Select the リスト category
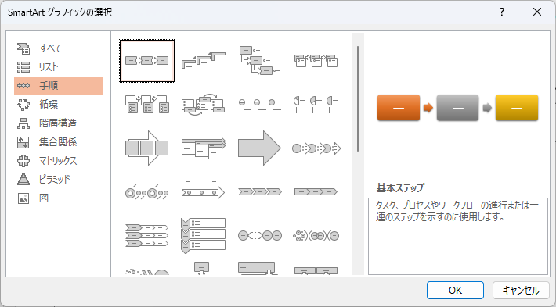556x307 pixels. point(58,67)
